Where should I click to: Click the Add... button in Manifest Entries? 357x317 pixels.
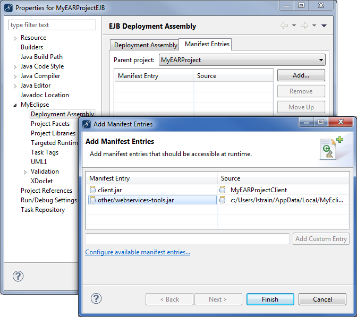[x=301, y=75]
